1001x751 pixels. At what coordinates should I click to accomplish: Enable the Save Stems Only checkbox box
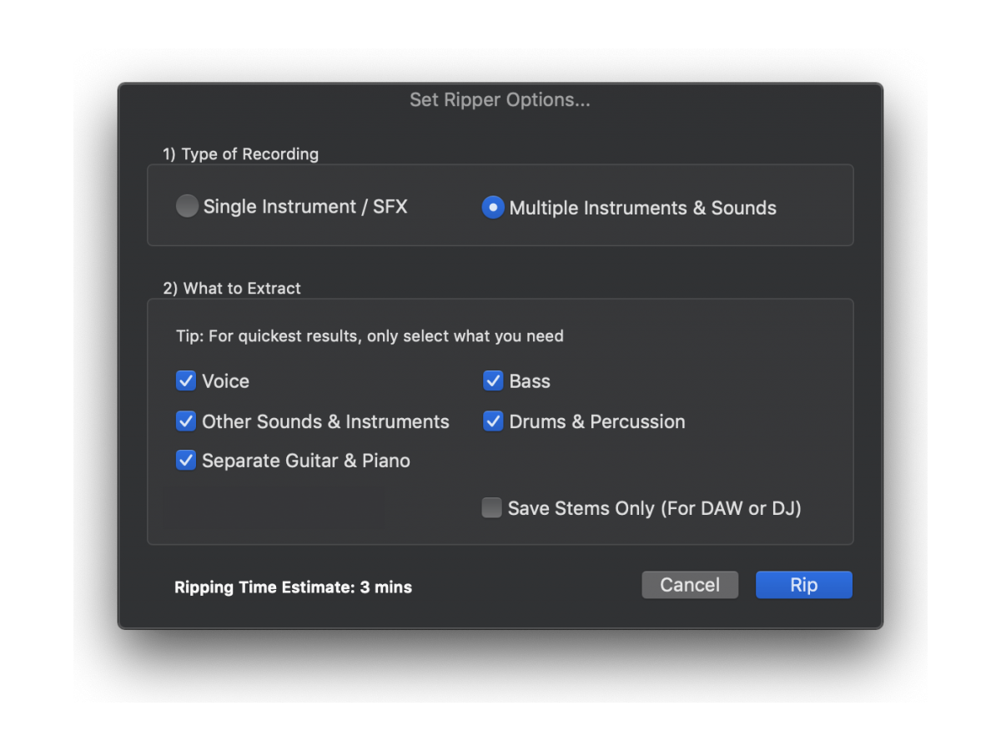492,508
